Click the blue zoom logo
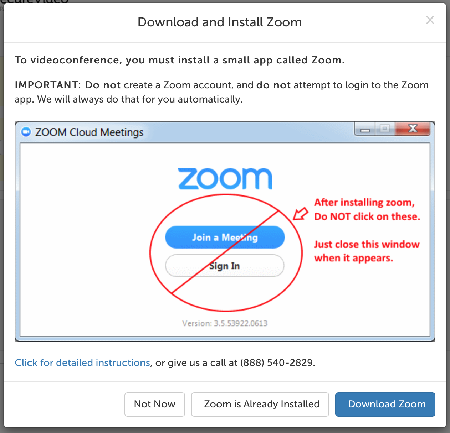Image resolution: width=450 pixels, height=433 pixels. coord(225,178)
